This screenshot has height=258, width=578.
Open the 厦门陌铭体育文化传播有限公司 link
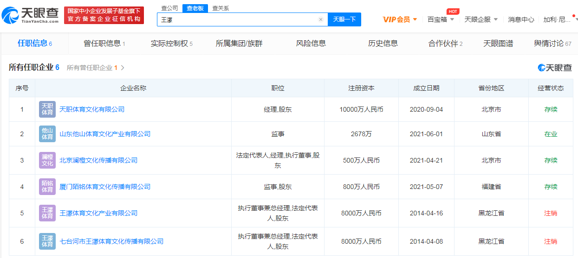pyautogui.click(x=105, y=187)
